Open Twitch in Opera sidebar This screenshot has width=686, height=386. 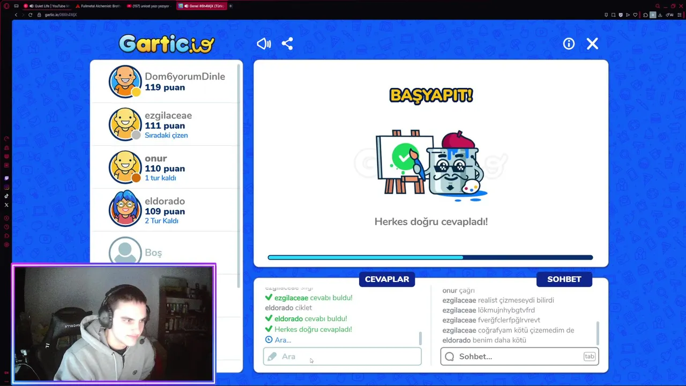click(x=6, y=178)
